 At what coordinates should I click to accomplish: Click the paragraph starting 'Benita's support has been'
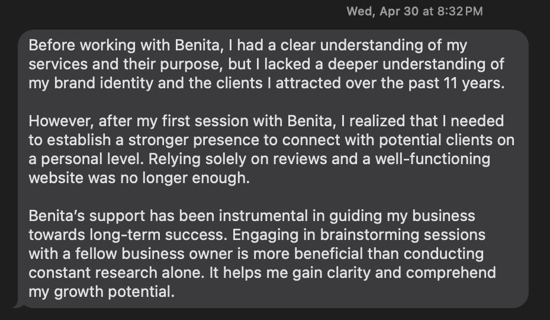pos(262,254)
